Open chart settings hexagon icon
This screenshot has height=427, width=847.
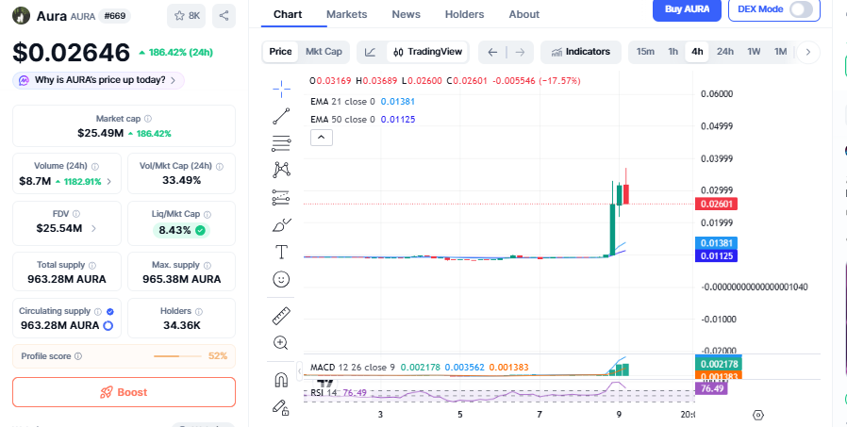[758, 415]
